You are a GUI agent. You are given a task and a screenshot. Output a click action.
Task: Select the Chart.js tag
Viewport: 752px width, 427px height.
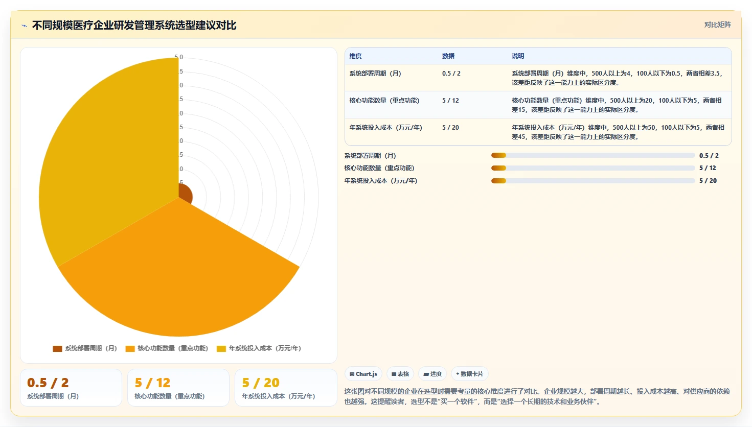pos(363,374)
